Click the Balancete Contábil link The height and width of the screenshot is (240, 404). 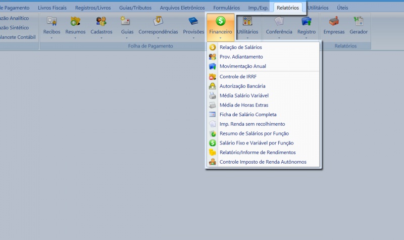[x=18, y=37]
